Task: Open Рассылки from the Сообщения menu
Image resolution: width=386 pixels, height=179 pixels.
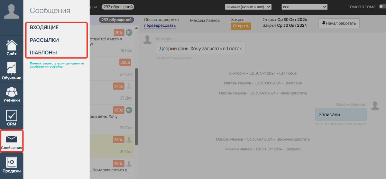Action: coord(44,40)
